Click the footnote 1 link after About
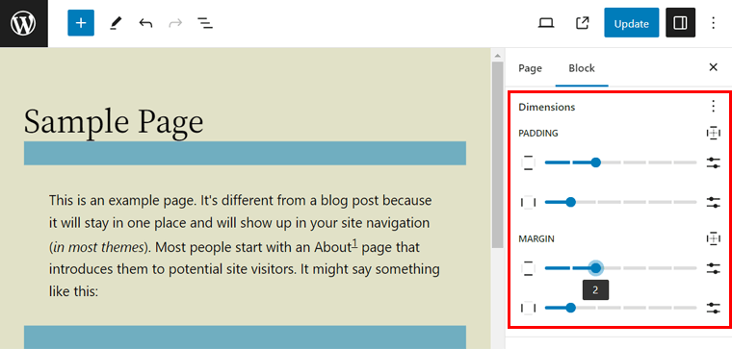Viewport: 732px width, 349px height. (354, 243)
